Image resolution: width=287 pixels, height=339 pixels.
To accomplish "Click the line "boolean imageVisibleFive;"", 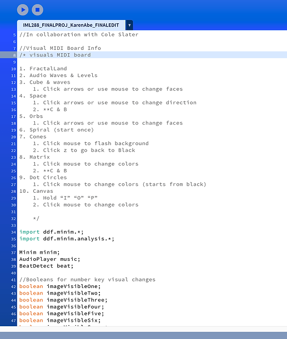I will 62,314.
